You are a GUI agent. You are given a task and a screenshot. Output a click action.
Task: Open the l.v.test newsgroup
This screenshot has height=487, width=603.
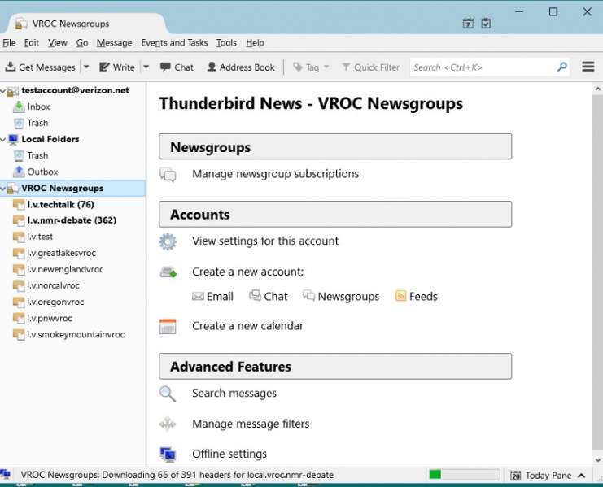pyautogui.click(x=40, y=237)
